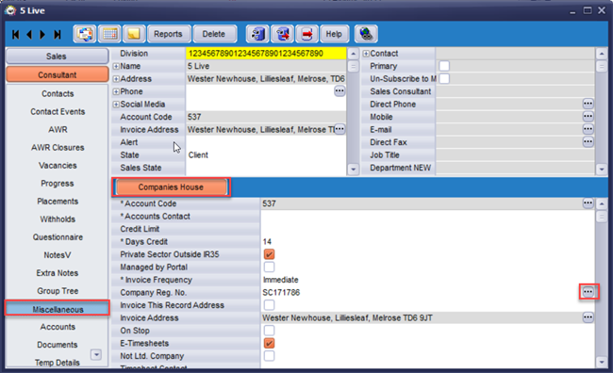Go to the previous record
The height and width of the screenshot is (373, 613).
coord(29,34)
